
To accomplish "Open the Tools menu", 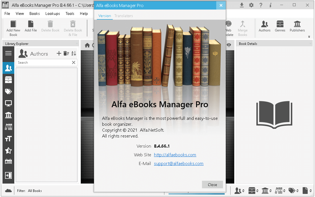I will pos(70,13).
